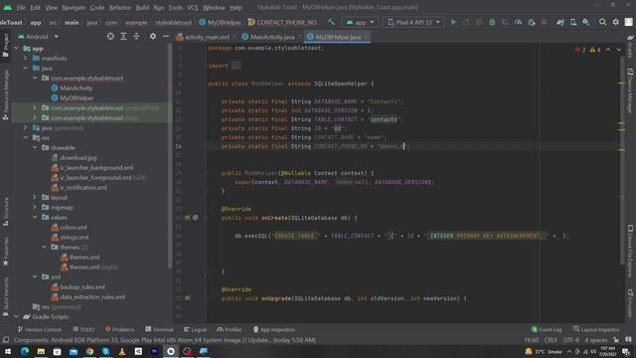Image resolution: width=636 pixels, height=358 pixels.
Task: Click the error count indicator in editor
Action: (x=580, y=50)
